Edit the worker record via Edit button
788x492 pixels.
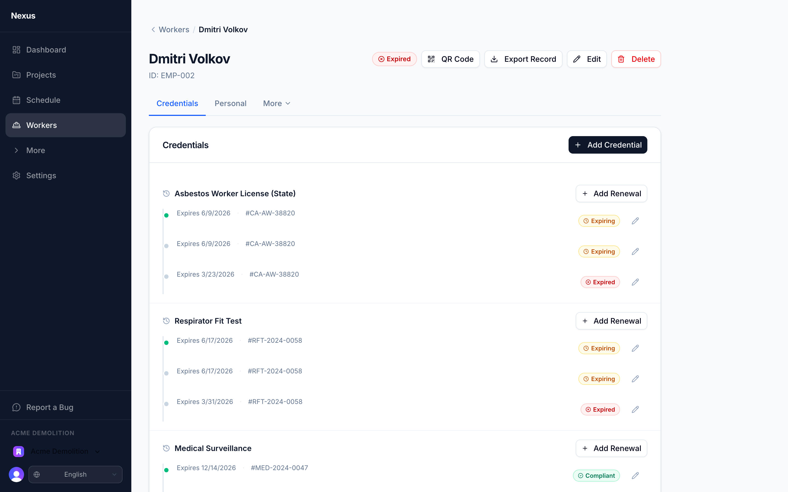[587, 59]
